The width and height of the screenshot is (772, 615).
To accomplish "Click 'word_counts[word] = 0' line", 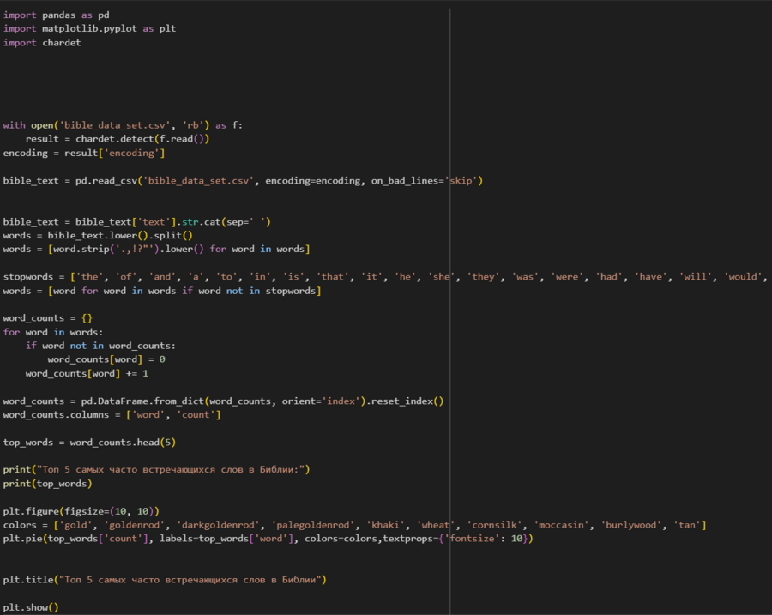I will 106,359.
